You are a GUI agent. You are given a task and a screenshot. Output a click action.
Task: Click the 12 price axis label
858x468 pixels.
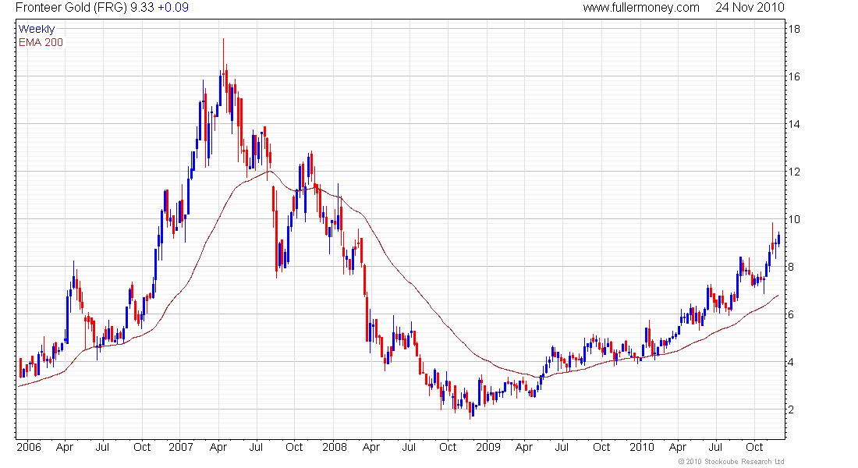(793, 172)
